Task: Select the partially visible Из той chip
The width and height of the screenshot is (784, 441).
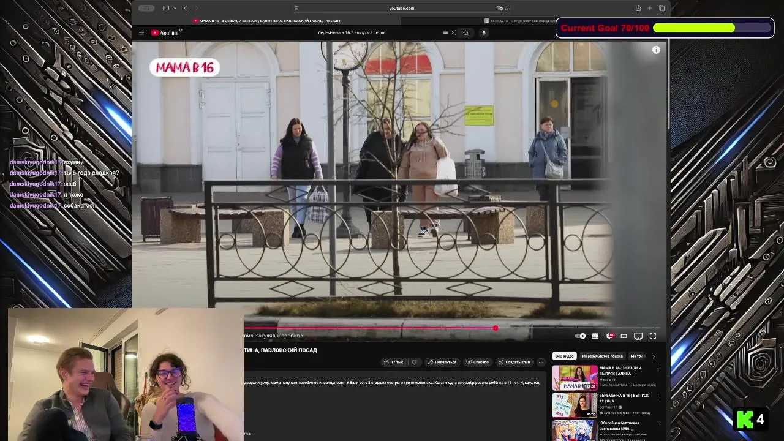Action: click(637, 356)
